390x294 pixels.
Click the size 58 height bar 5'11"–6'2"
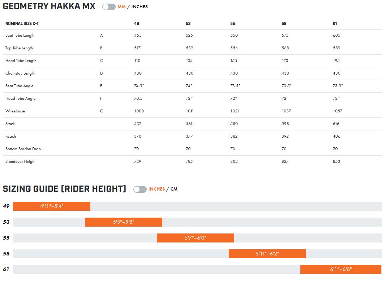pyautogui.click(x=267, y=254)
